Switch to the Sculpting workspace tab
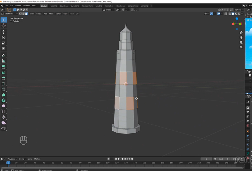This screenshot has height=171, width=252. pyautogui.click(x=64, y=6)
